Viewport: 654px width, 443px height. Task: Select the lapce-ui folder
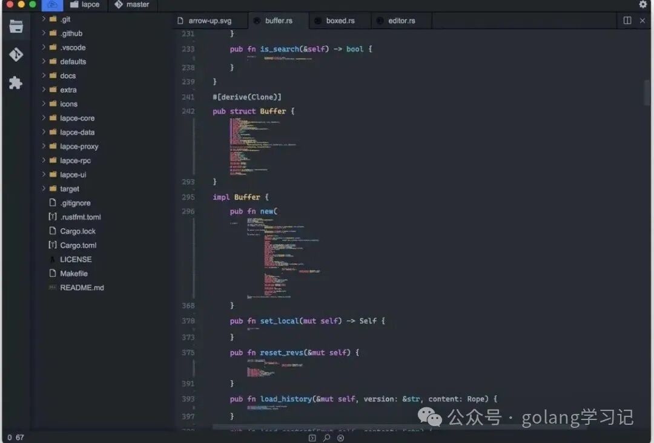(x=73, y=175)
